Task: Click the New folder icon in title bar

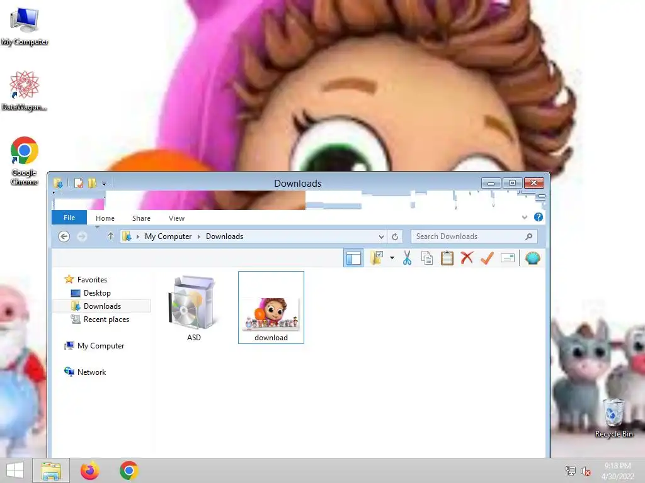Action: point(92,183)
